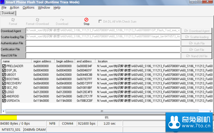Click end address 0x0000E84F
The height and width of the screenshot is (133, 214).
84,66
